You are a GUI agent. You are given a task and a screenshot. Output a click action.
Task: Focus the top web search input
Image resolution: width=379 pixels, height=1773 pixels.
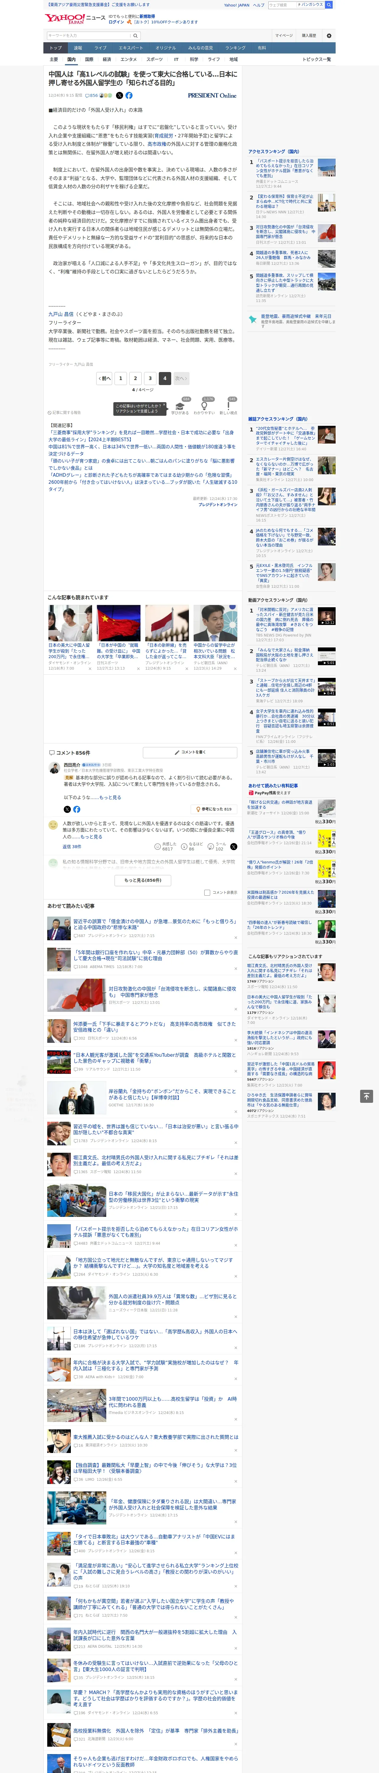pos(282,5)
